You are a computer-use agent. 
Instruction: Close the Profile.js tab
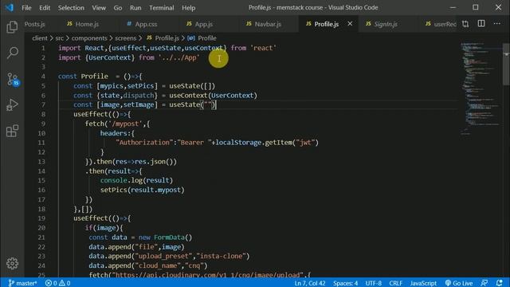point(350,24)
